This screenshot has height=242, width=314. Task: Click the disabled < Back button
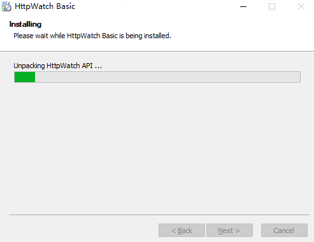click(x=182, y=231)
